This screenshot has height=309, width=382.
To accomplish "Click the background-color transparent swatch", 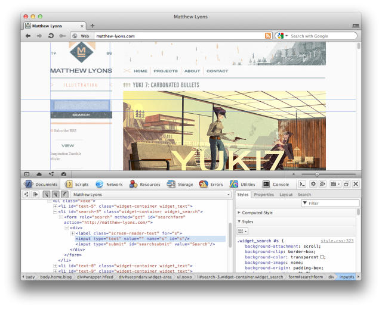I will [x=322, y=257].
